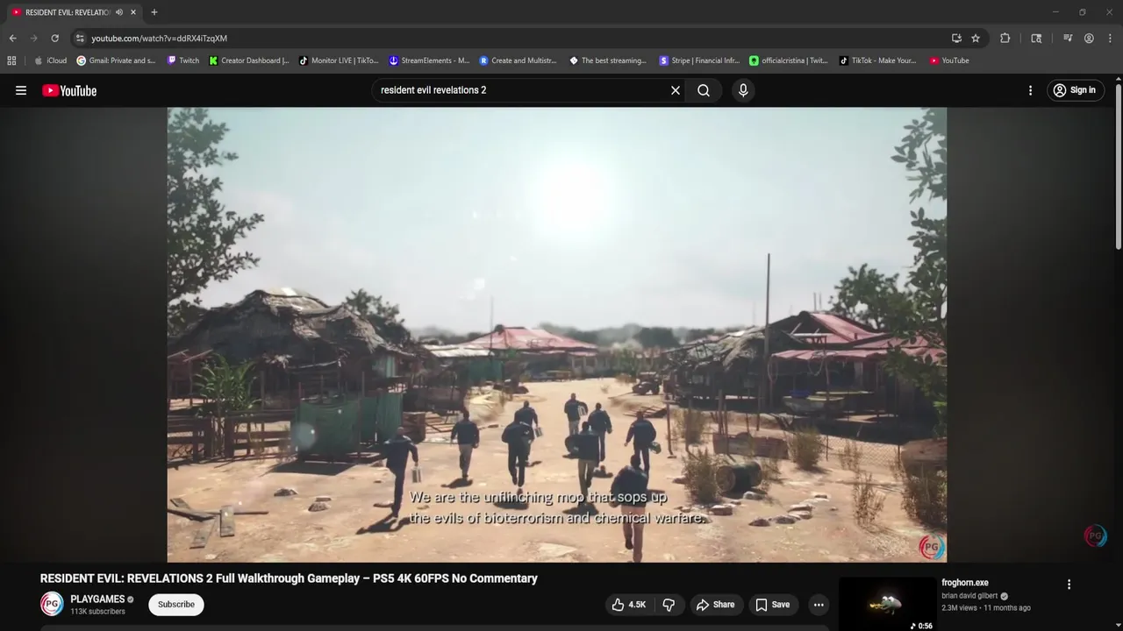Screen dimensions: 1123x631
Task: Share the video
Action: click(715, 605)
